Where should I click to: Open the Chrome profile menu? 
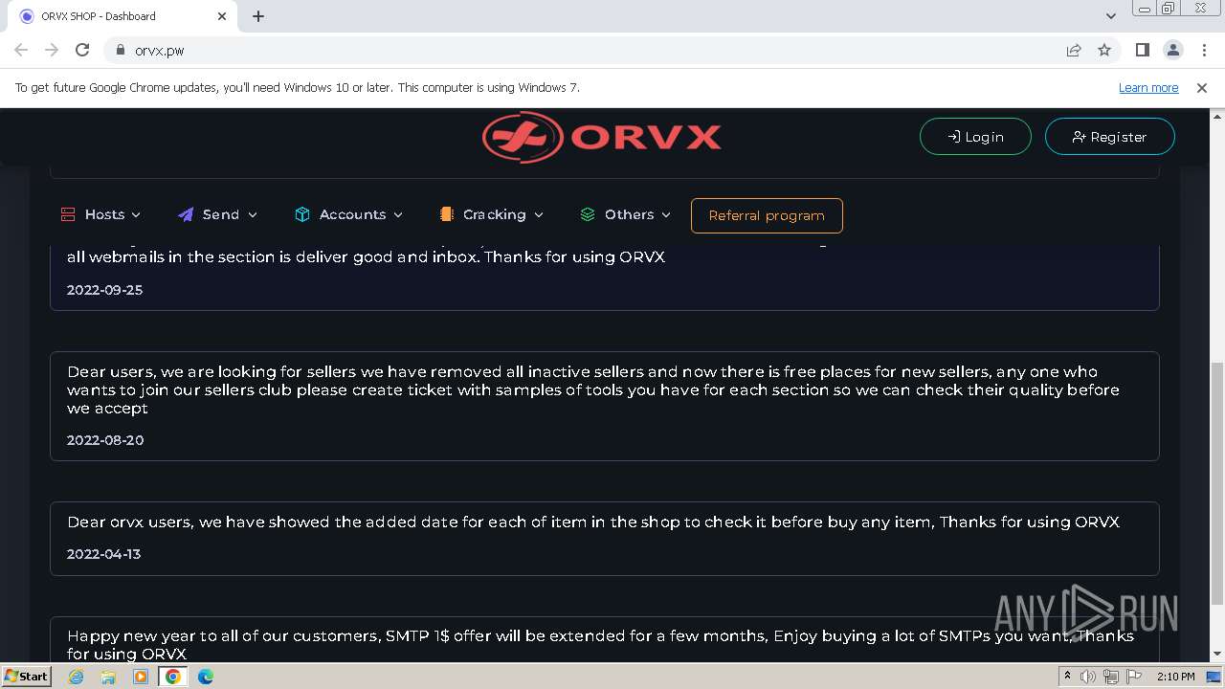pos(1172,50)
